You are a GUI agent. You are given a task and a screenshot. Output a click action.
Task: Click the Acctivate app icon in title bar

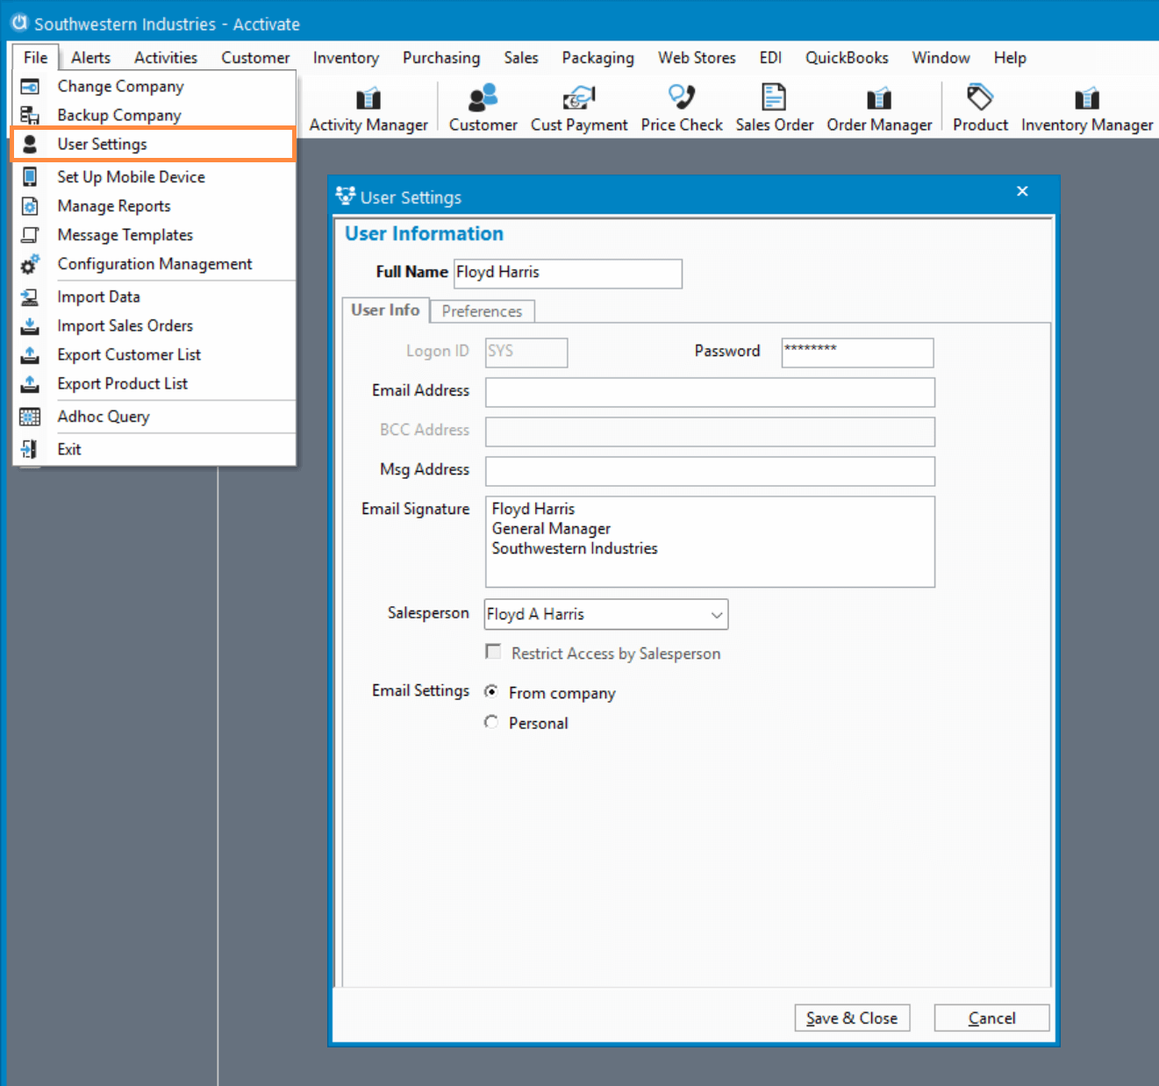click(x=19, y=23)
